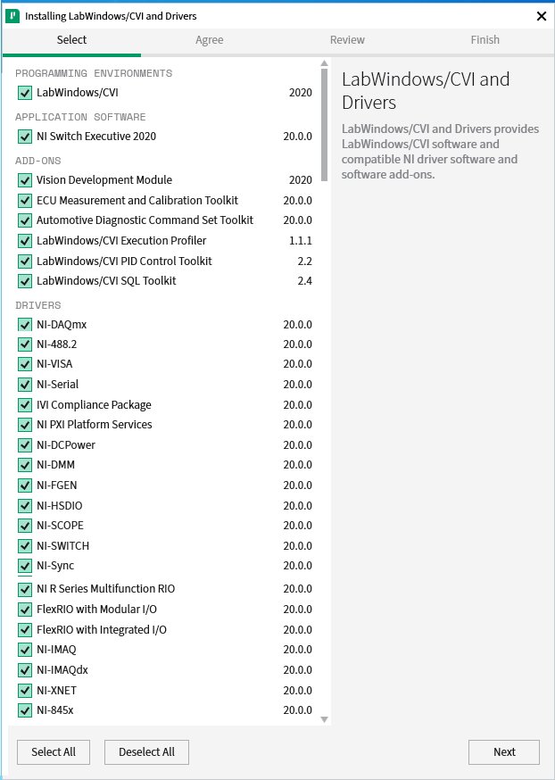Click the scrollbar up arrow
555x780 pixels.
click(324, 63)
